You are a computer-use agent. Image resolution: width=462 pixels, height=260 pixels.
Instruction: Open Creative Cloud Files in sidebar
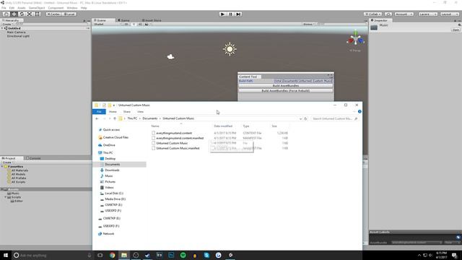click(115, 137)
